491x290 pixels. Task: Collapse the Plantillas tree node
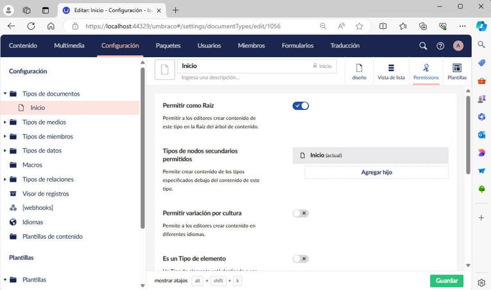pos(5,280)
